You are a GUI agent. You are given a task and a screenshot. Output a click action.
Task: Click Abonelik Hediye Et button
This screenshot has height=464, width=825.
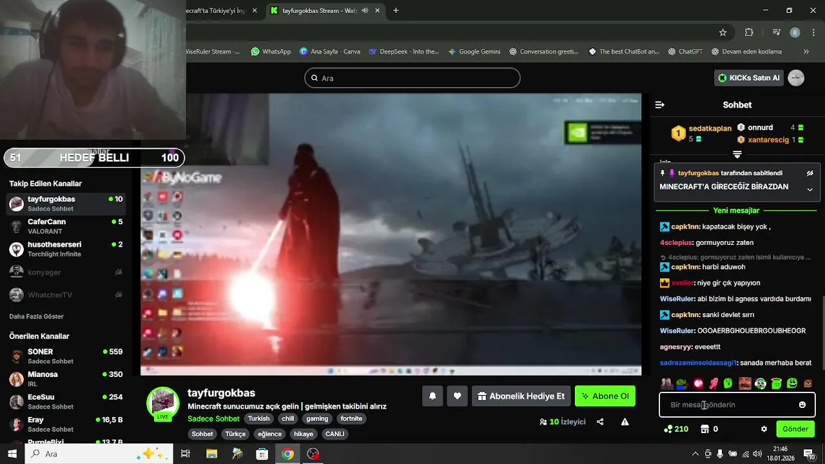click(x=521, y=396)
